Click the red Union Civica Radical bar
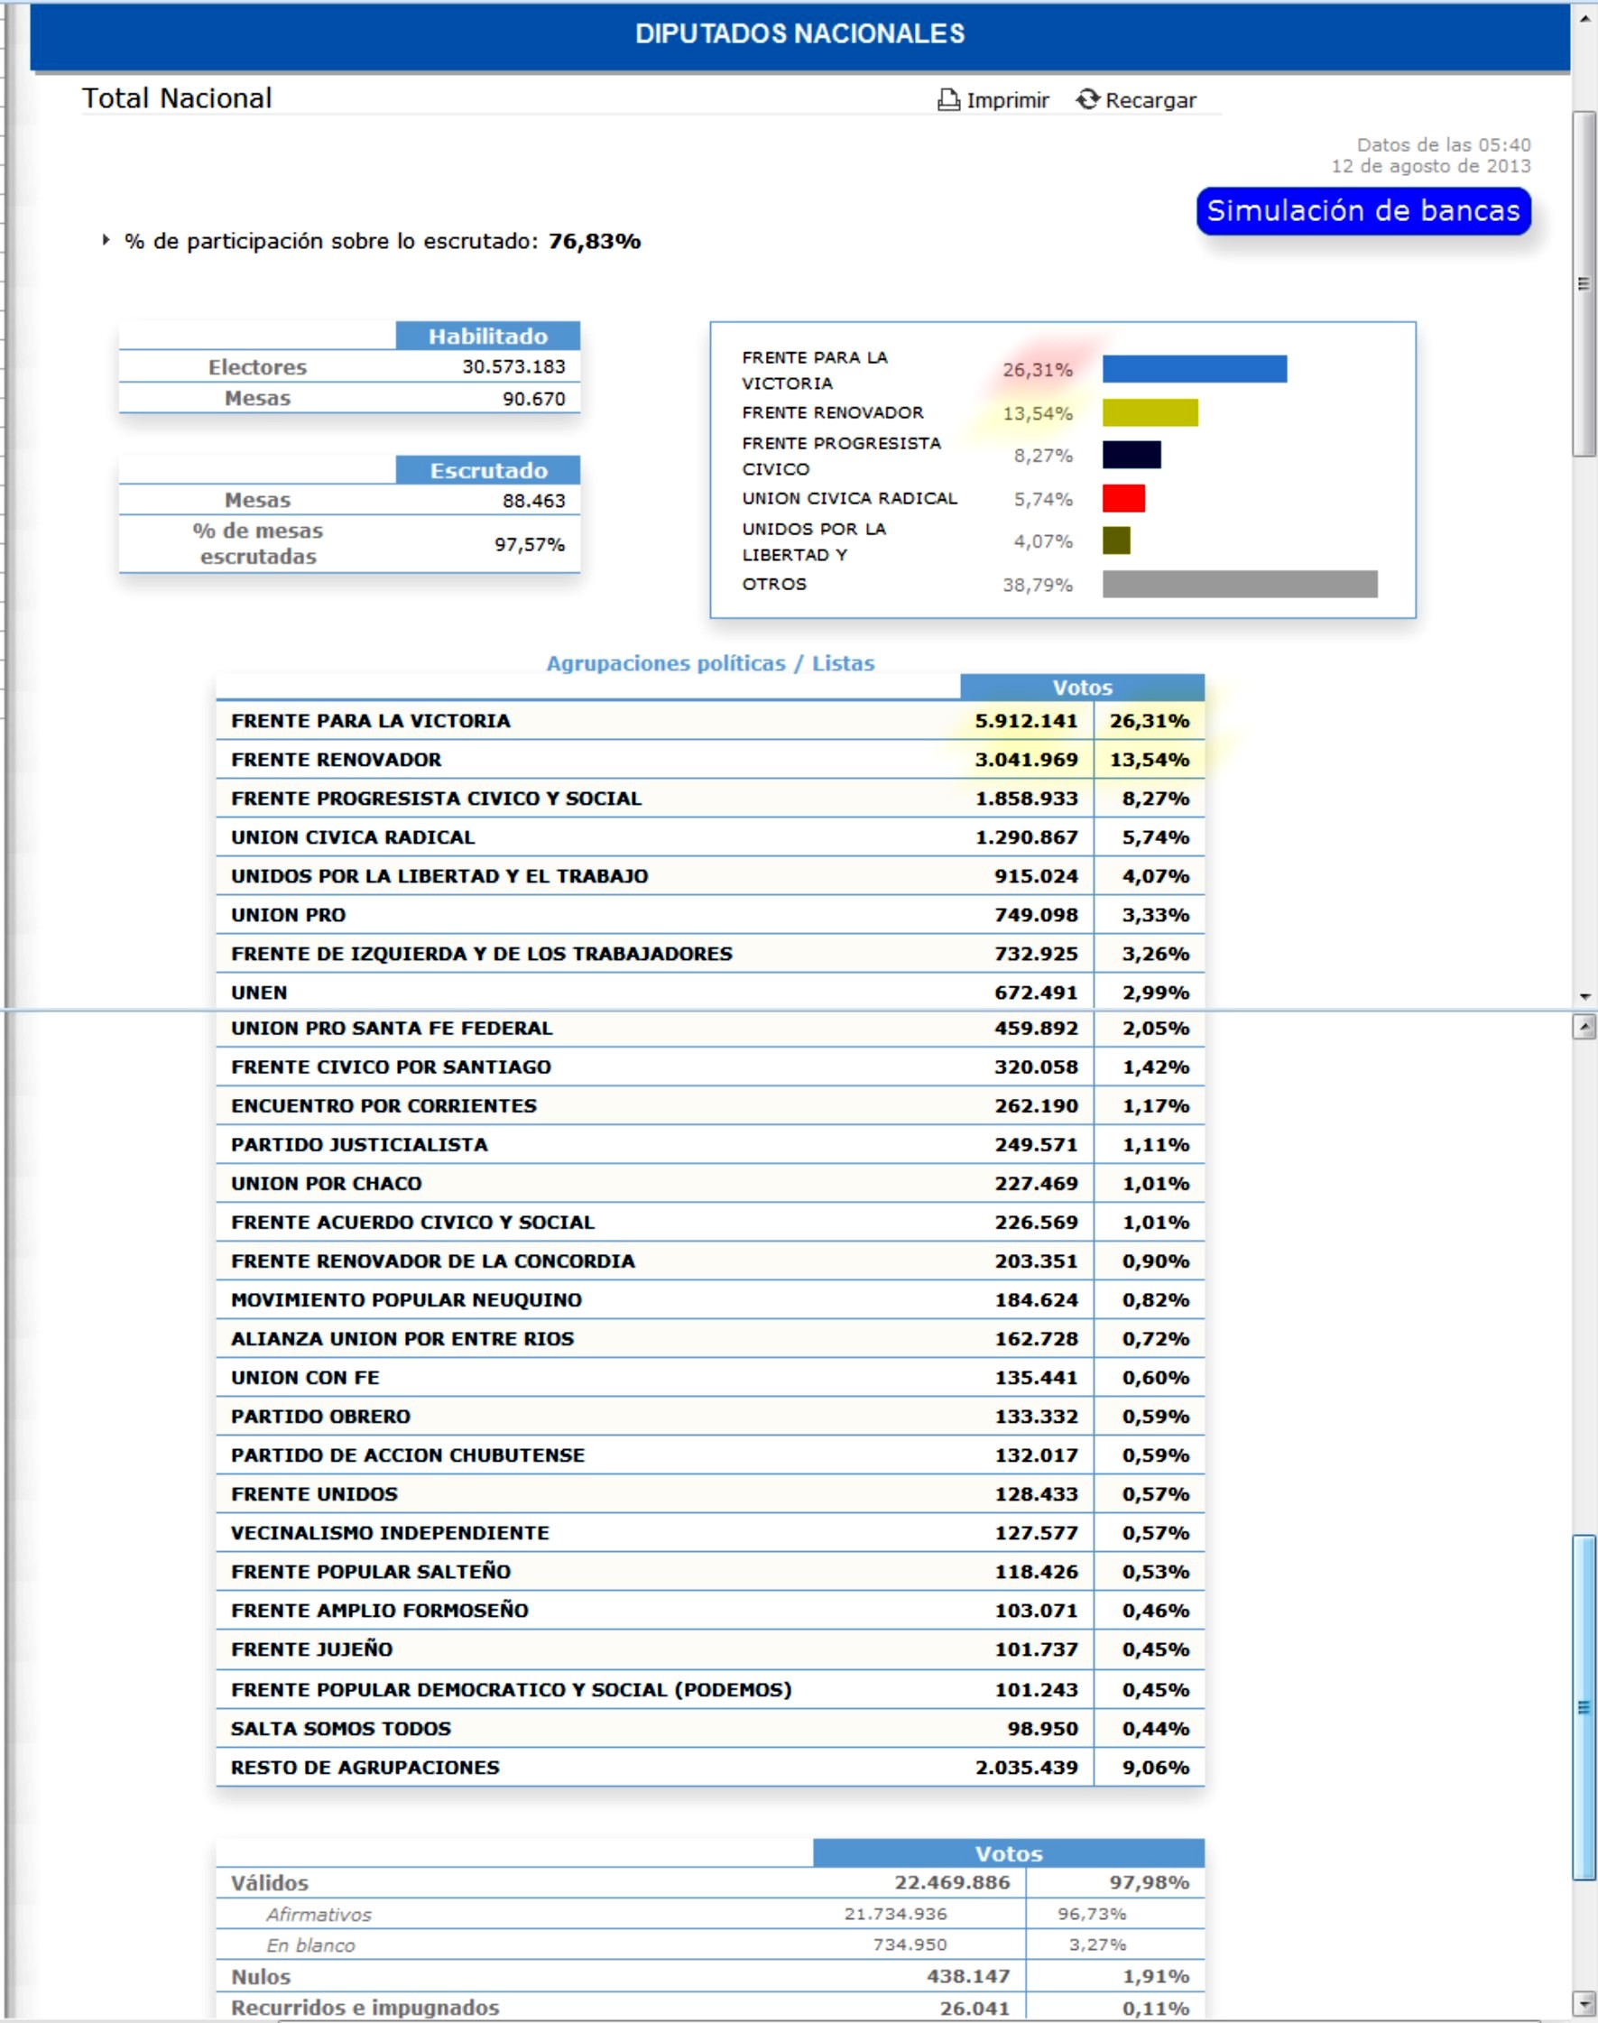The image size is (1598, 2023). click(1122, 499)
